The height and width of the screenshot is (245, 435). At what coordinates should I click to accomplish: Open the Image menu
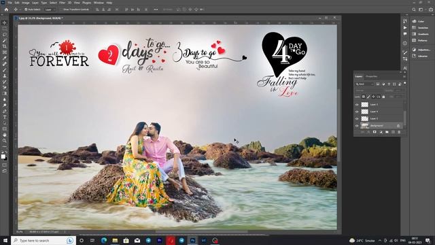pyautogui.click(x=26, y=3)
